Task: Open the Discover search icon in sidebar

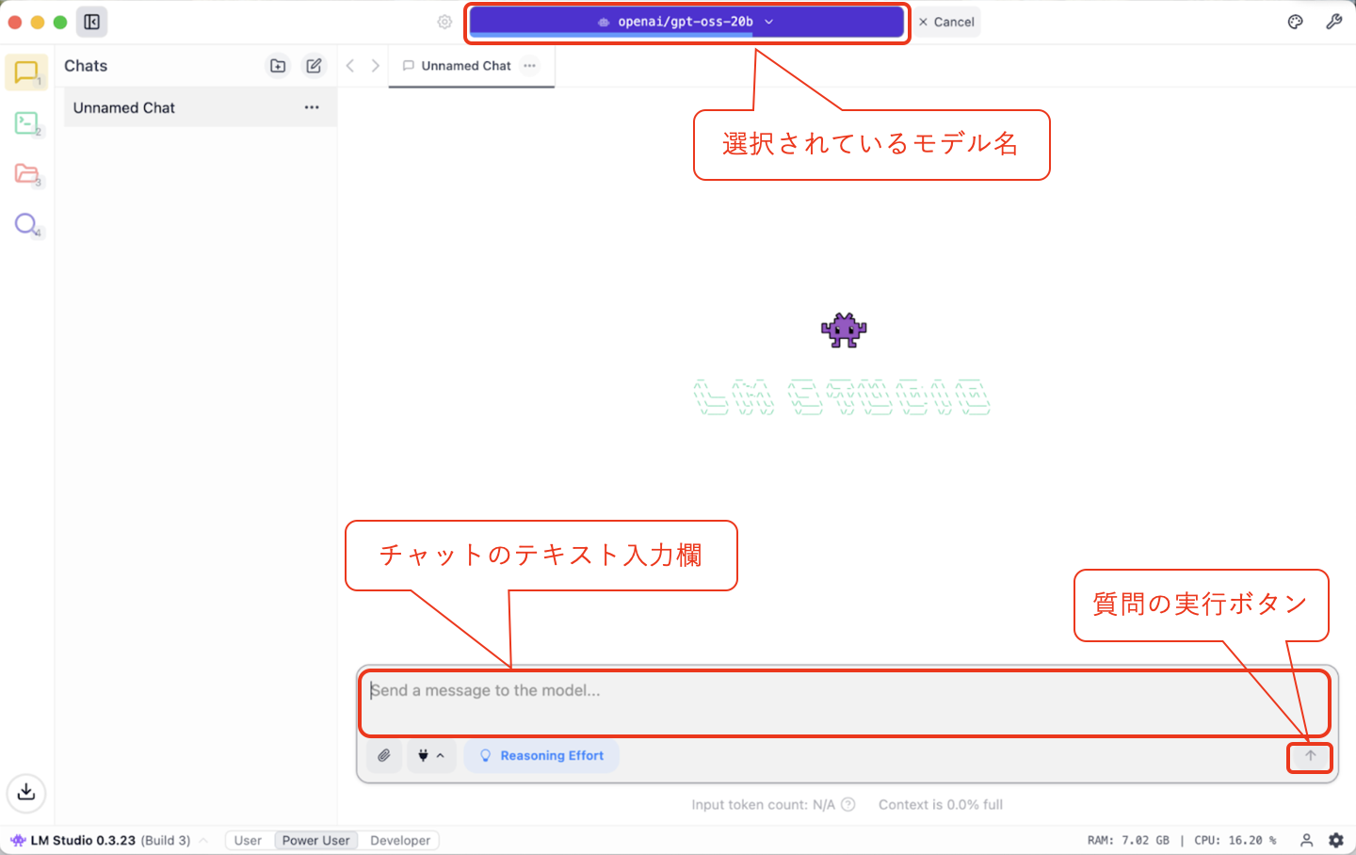Action: pyautogui.click(x=26, y=224)
